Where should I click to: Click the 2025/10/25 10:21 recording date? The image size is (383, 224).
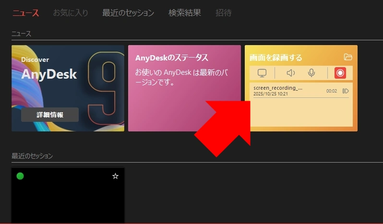(x=270, y=94)
